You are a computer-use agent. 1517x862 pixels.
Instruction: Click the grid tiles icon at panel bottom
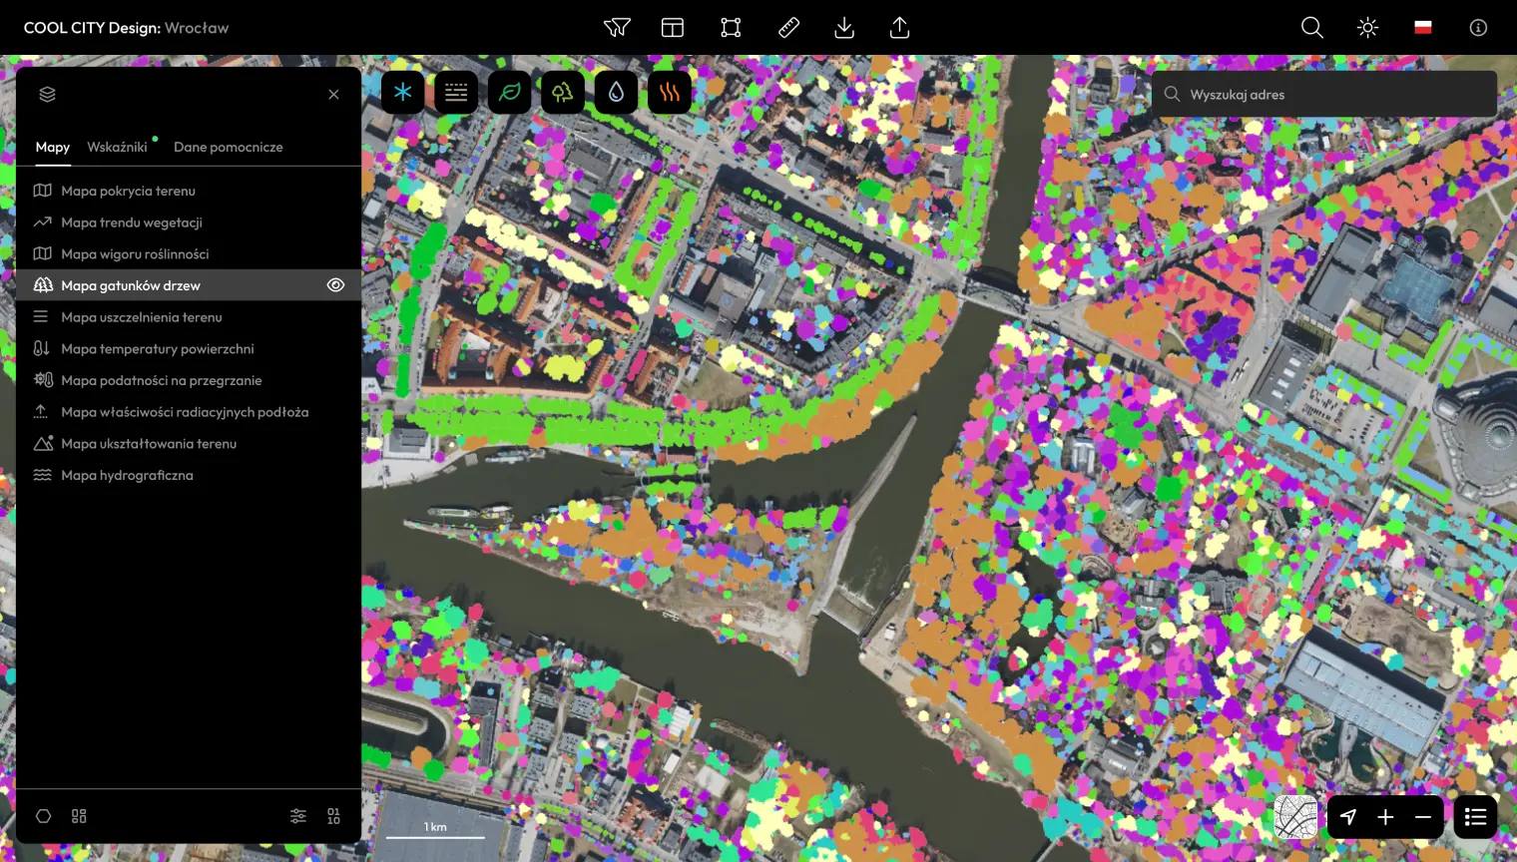tap(79, 816)
